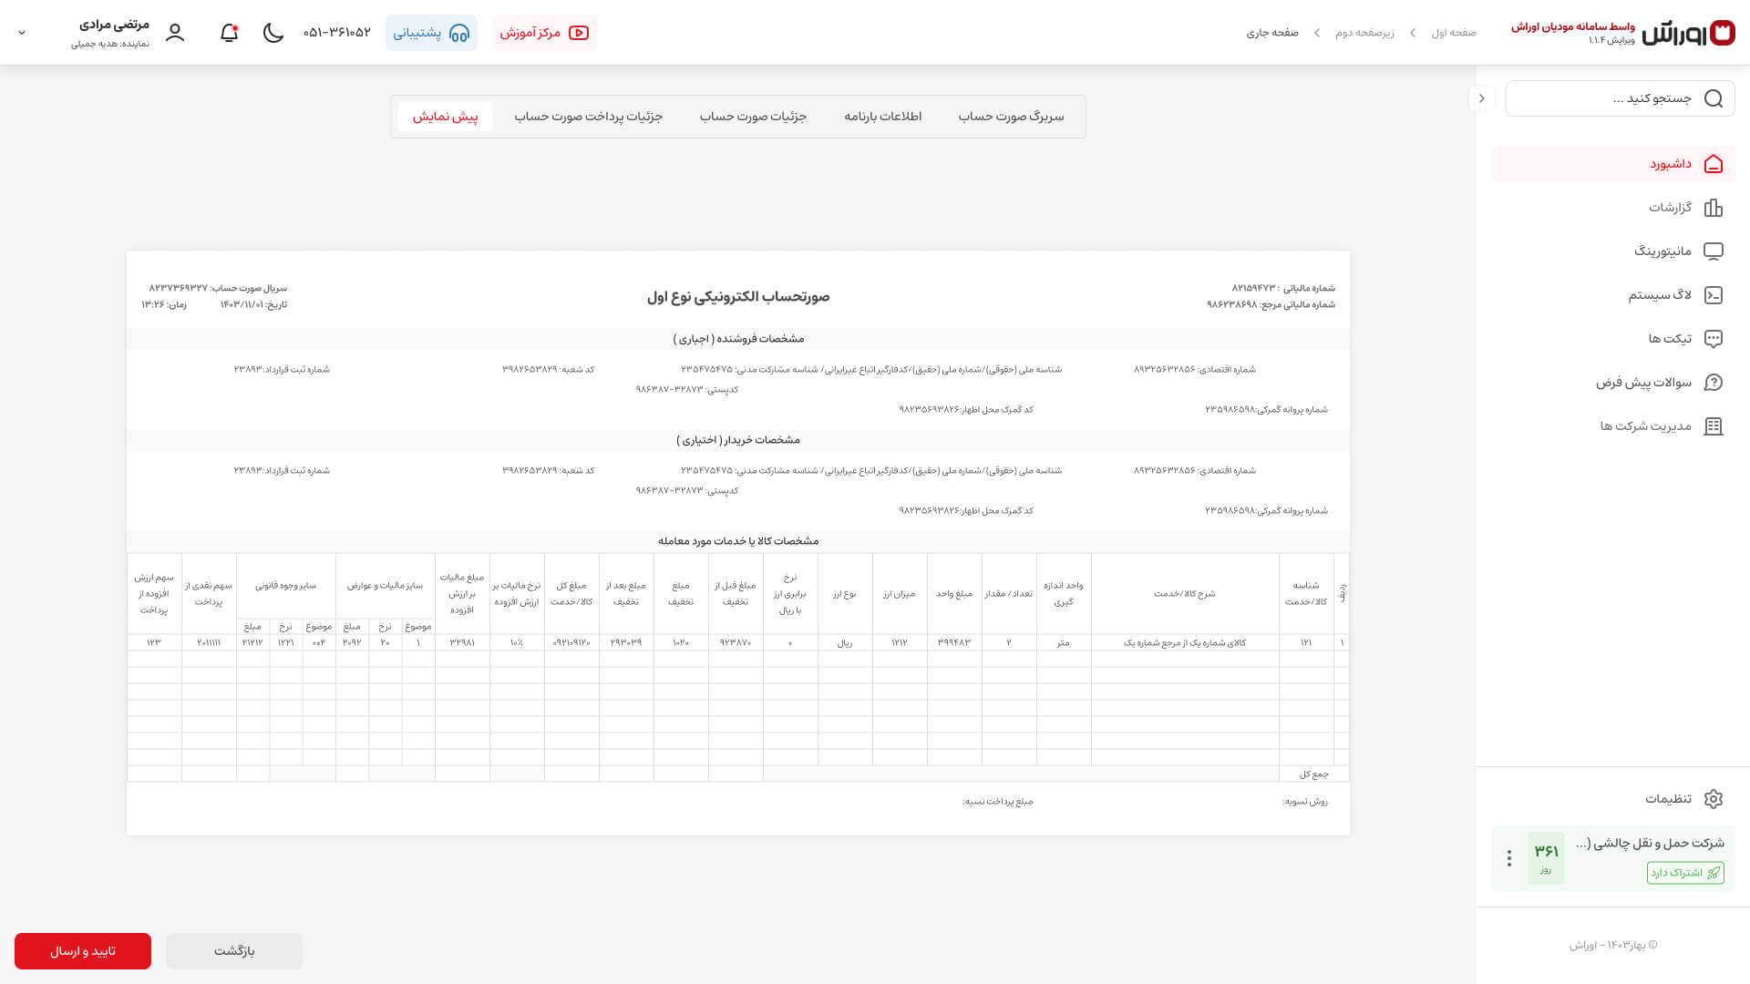Open the three-dot menu for company card

1509,858
